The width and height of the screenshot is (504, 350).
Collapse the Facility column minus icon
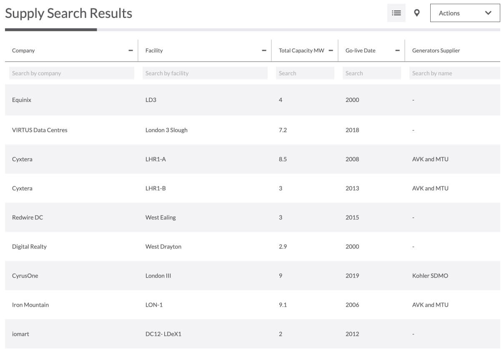(264, 50)
